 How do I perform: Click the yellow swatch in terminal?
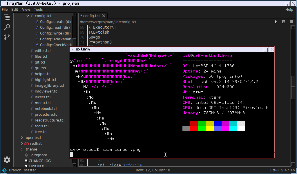point(210,128)
